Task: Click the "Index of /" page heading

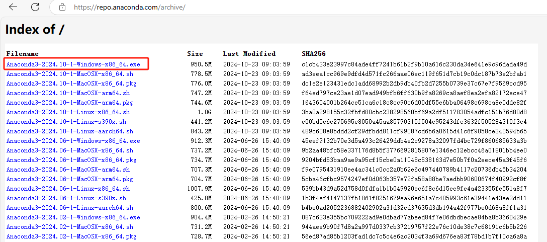Action: [35, 29]
